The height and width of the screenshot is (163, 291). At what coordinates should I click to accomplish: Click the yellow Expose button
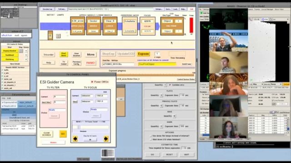click(143, 54)
